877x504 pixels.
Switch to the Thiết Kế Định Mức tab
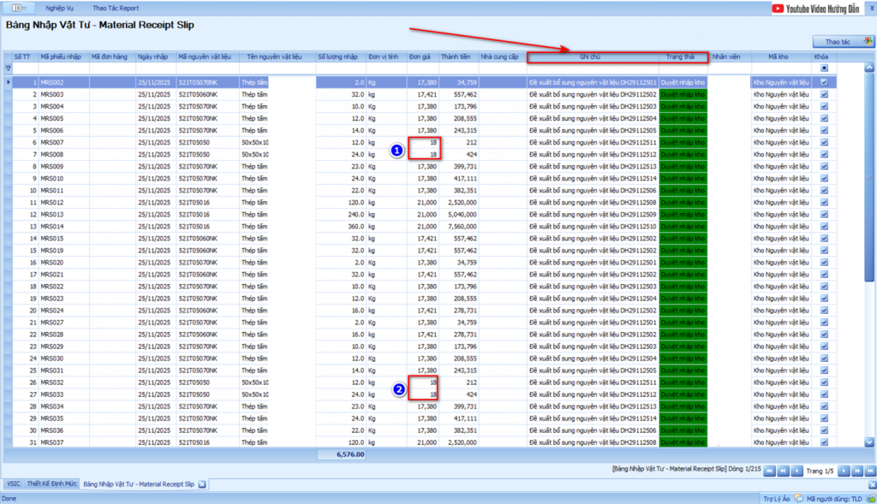click(x=51, y=484)
